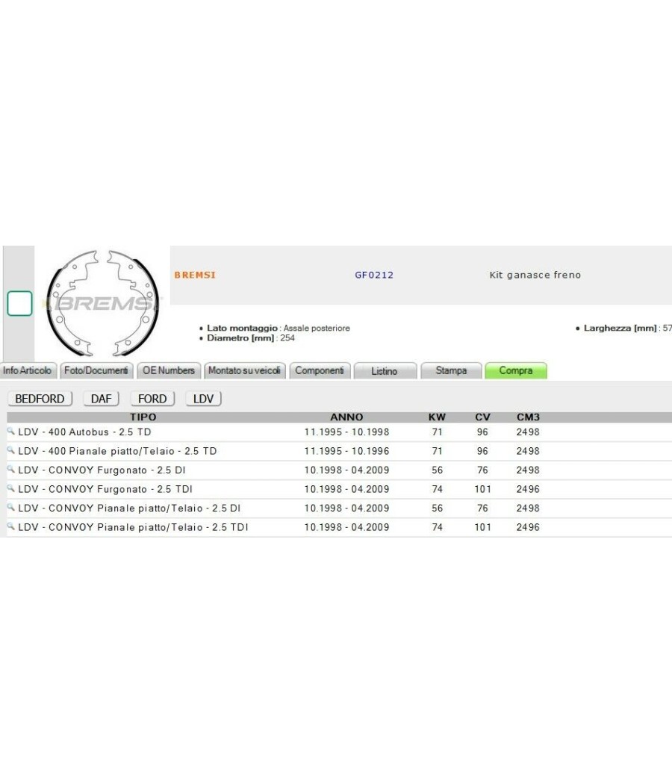Click the CV column header
The image size is (672, 784).
[482, 417]
